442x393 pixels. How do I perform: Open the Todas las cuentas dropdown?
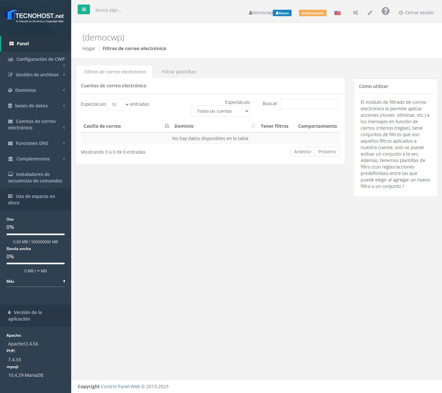tap(221, 111)
